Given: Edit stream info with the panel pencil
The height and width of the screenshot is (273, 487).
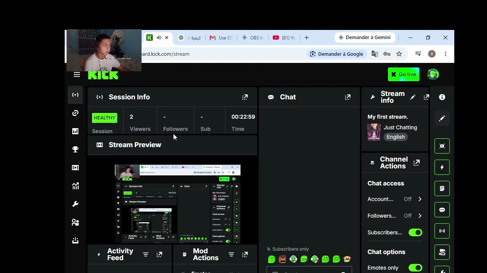Looking at the screenshot, I should pyautogui.click(x=413, y=97).
